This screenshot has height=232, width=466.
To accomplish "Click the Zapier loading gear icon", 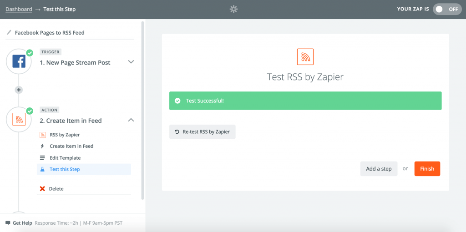I will click(x=233, y=9).
